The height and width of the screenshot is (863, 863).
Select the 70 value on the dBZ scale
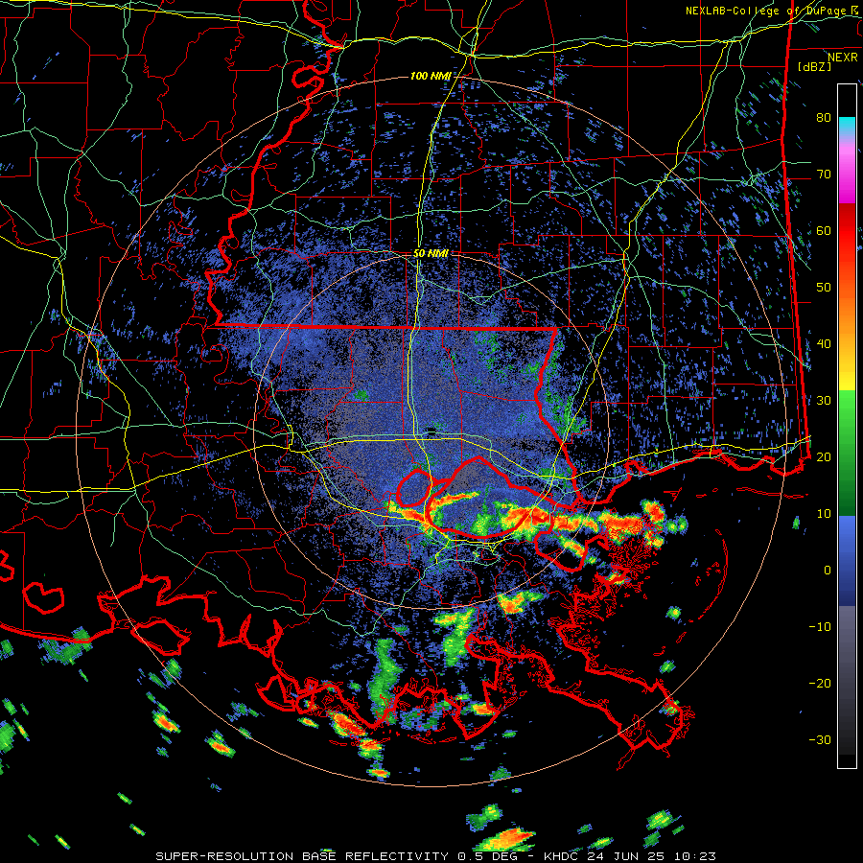(824, 175)
